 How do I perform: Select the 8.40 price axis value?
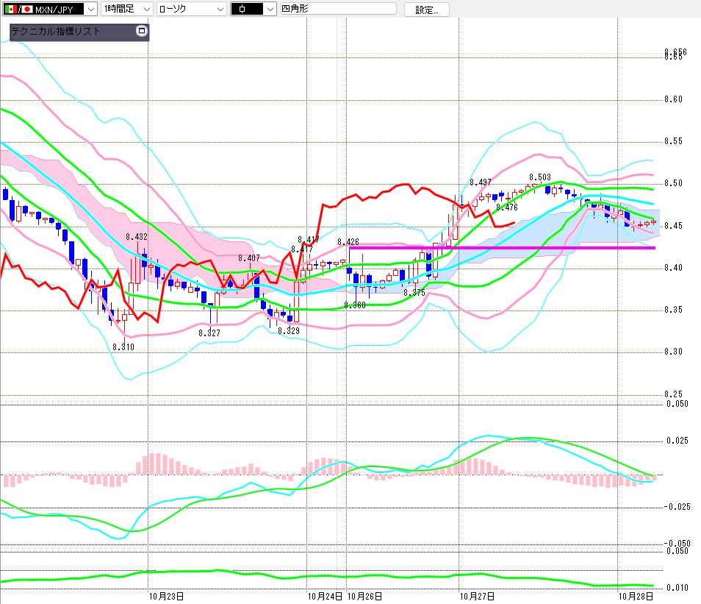[673, 268]
